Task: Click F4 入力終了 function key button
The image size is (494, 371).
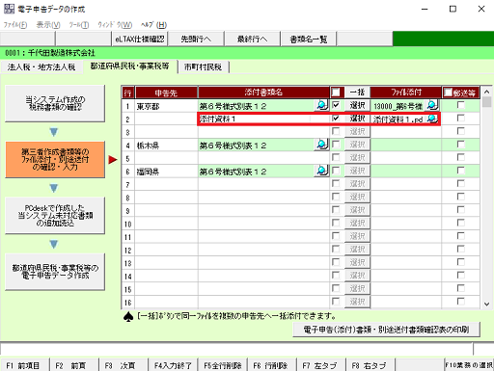Action: 173,365
